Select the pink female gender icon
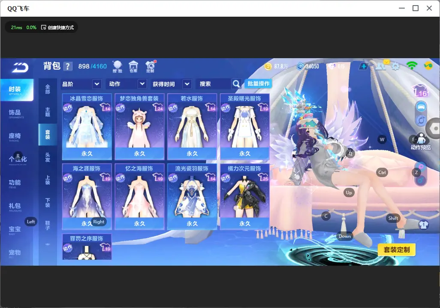This screenshot has height=308, width=440. coord(421,167)
